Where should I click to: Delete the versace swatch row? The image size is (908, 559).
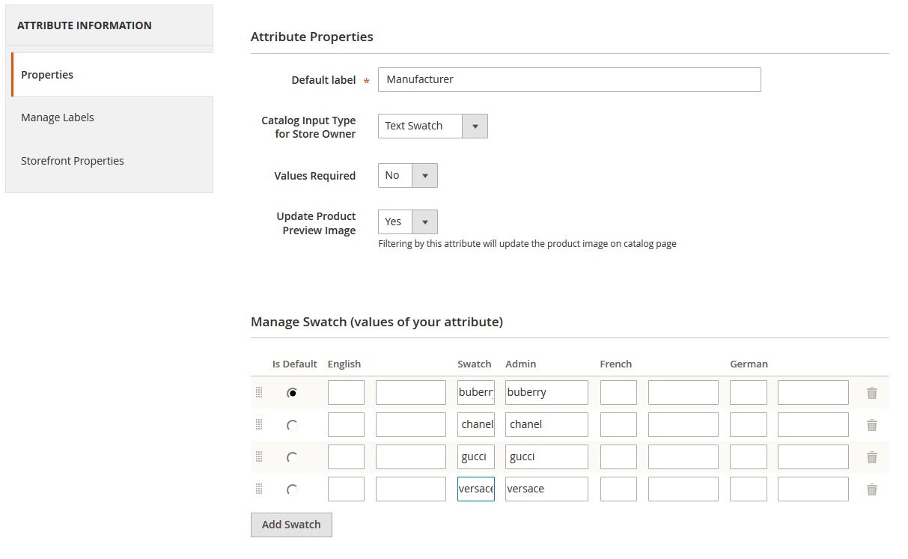pyautogui.click(x=871, y=489)
